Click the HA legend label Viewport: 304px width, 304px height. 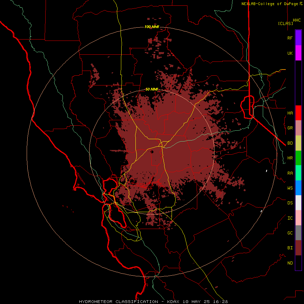(x=290, y=113)
